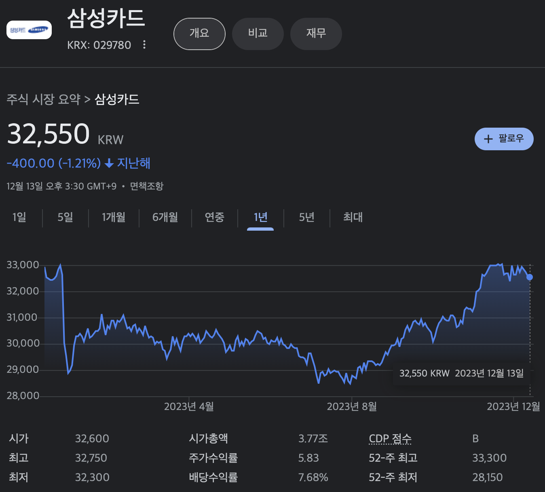
Task: Select the 1개월 chart range
Action: pyautogui.click(x=114, y=217)
